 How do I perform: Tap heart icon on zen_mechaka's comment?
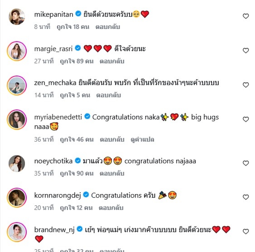pos(245,85)
